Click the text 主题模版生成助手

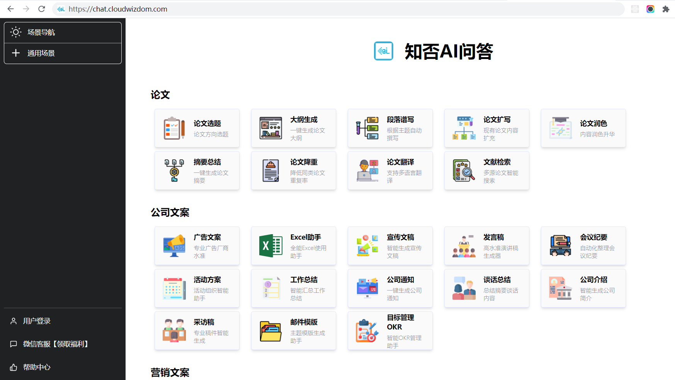click(308, 337)
